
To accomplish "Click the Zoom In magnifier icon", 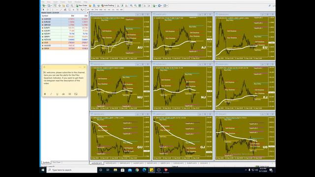I will pyautogui.click(x=131, y=5).
